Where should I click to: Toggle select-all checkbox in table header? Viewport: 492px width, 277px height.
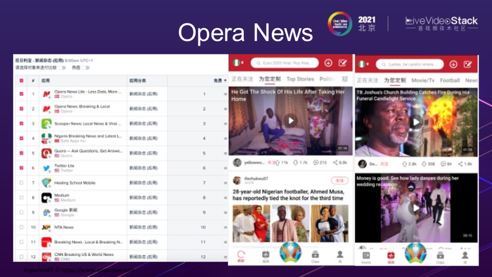click(x=21, y=81)
